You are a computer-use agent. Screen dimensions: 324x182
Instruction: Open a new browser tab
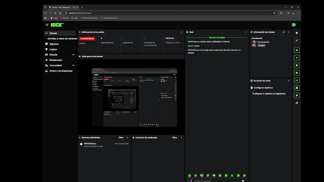(x=82, y=7)
